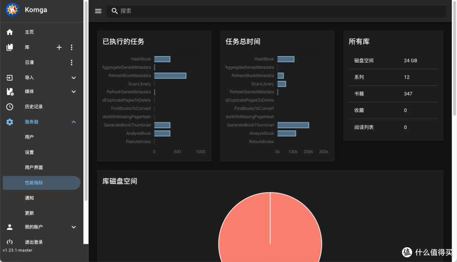Click the person icon for 我的账户
457x262 pixels.
(10, 227)
